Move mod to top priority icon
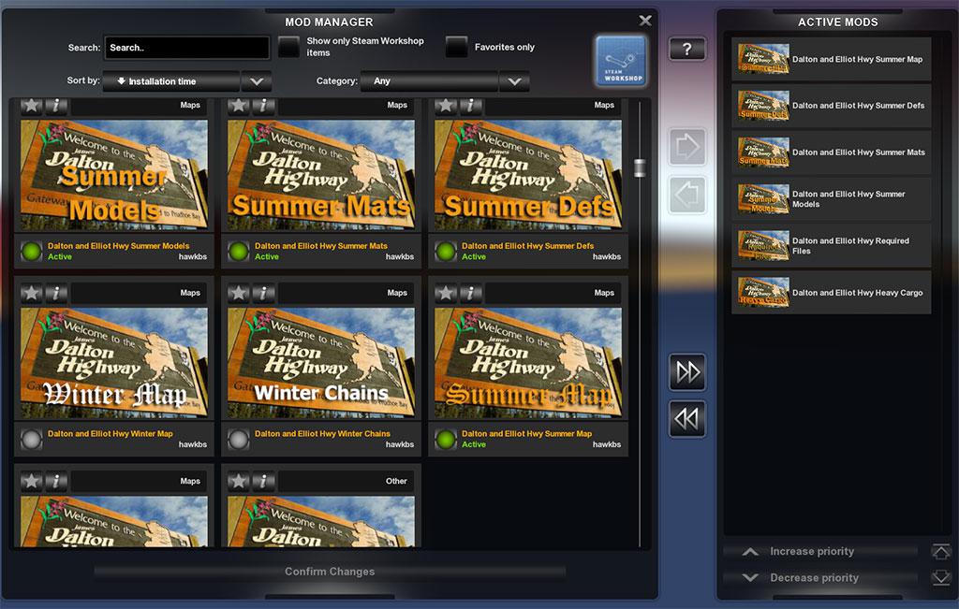The height and width of the screenshot is (609, 959). pos(940,552)
